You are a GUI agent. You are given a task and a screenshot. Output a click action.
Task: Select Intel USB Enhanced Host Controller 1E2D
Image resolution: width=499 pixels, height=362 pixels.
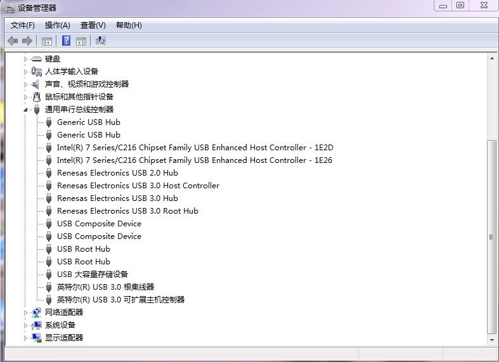point(194,148)
